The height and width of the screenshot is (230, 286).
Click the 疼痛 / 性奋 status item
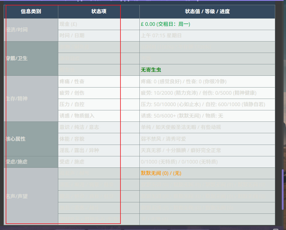[x=99, y=81]
